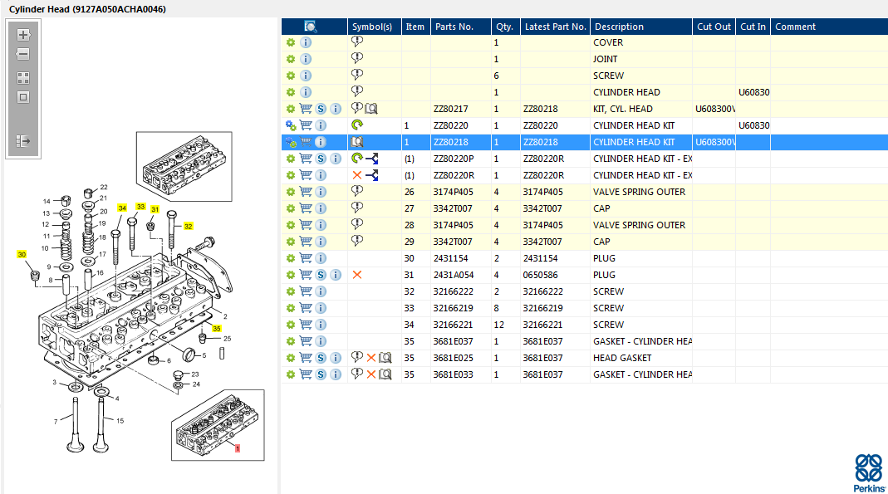The width and height of the screenshot is (888, 494).
Task: Zoom out of the diagram
Action: click(x=23, y=54)
